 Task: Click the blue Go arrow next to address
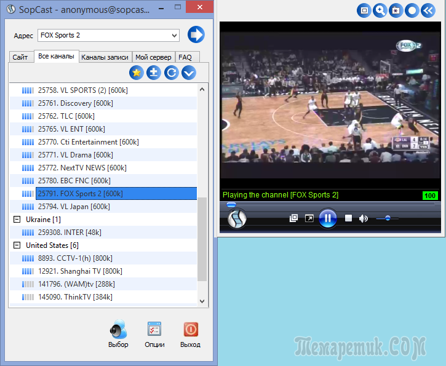coord(196,34)
